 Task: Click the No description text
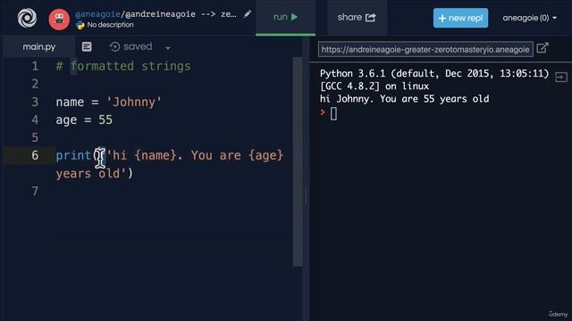(x=110, y=25)
